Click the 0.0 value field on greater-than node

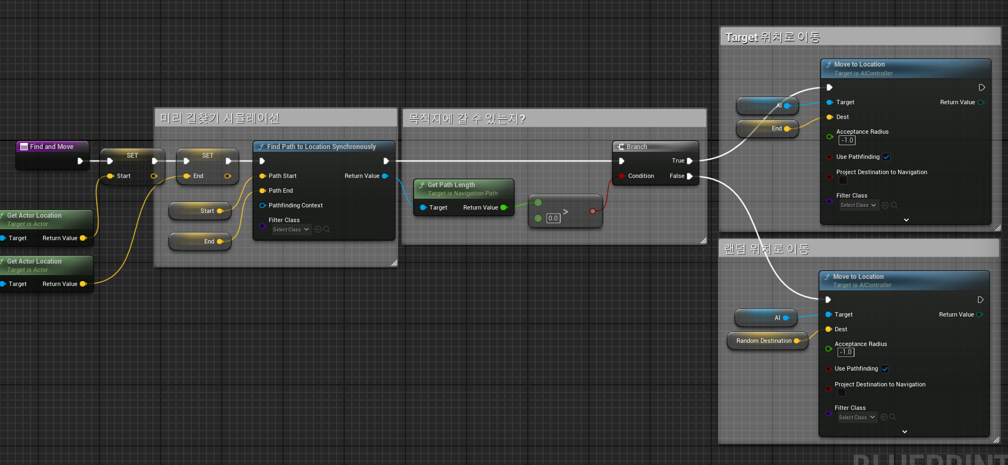point(553,218)
